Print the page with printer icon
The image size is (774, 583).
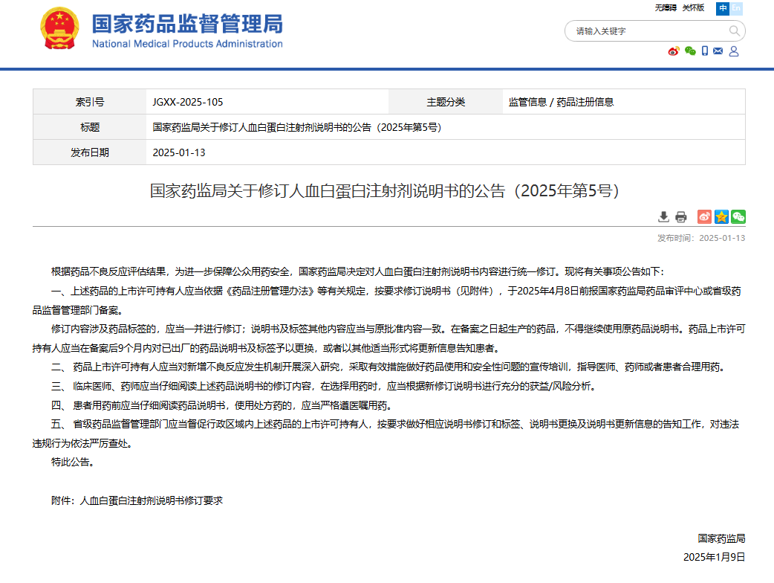pos(680,217)
